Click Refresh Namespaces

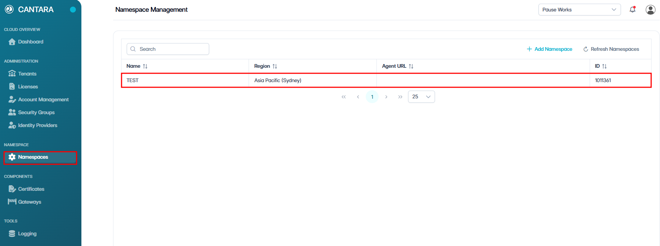(611, 49)
